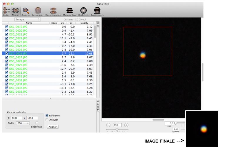The image size is (226, 154).
Task: Select row DSC_0036.JPG
Action: point(48,92)
